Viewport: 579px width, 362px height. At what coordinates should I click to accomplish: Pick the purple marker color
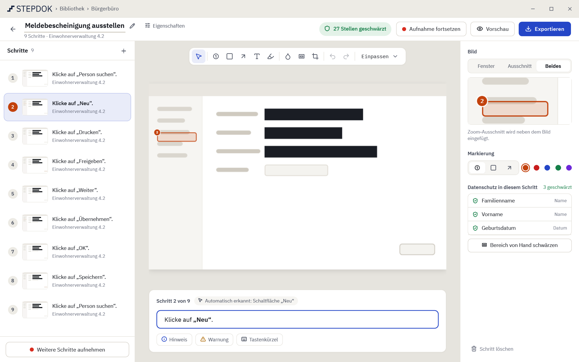[x=569, y=168]
